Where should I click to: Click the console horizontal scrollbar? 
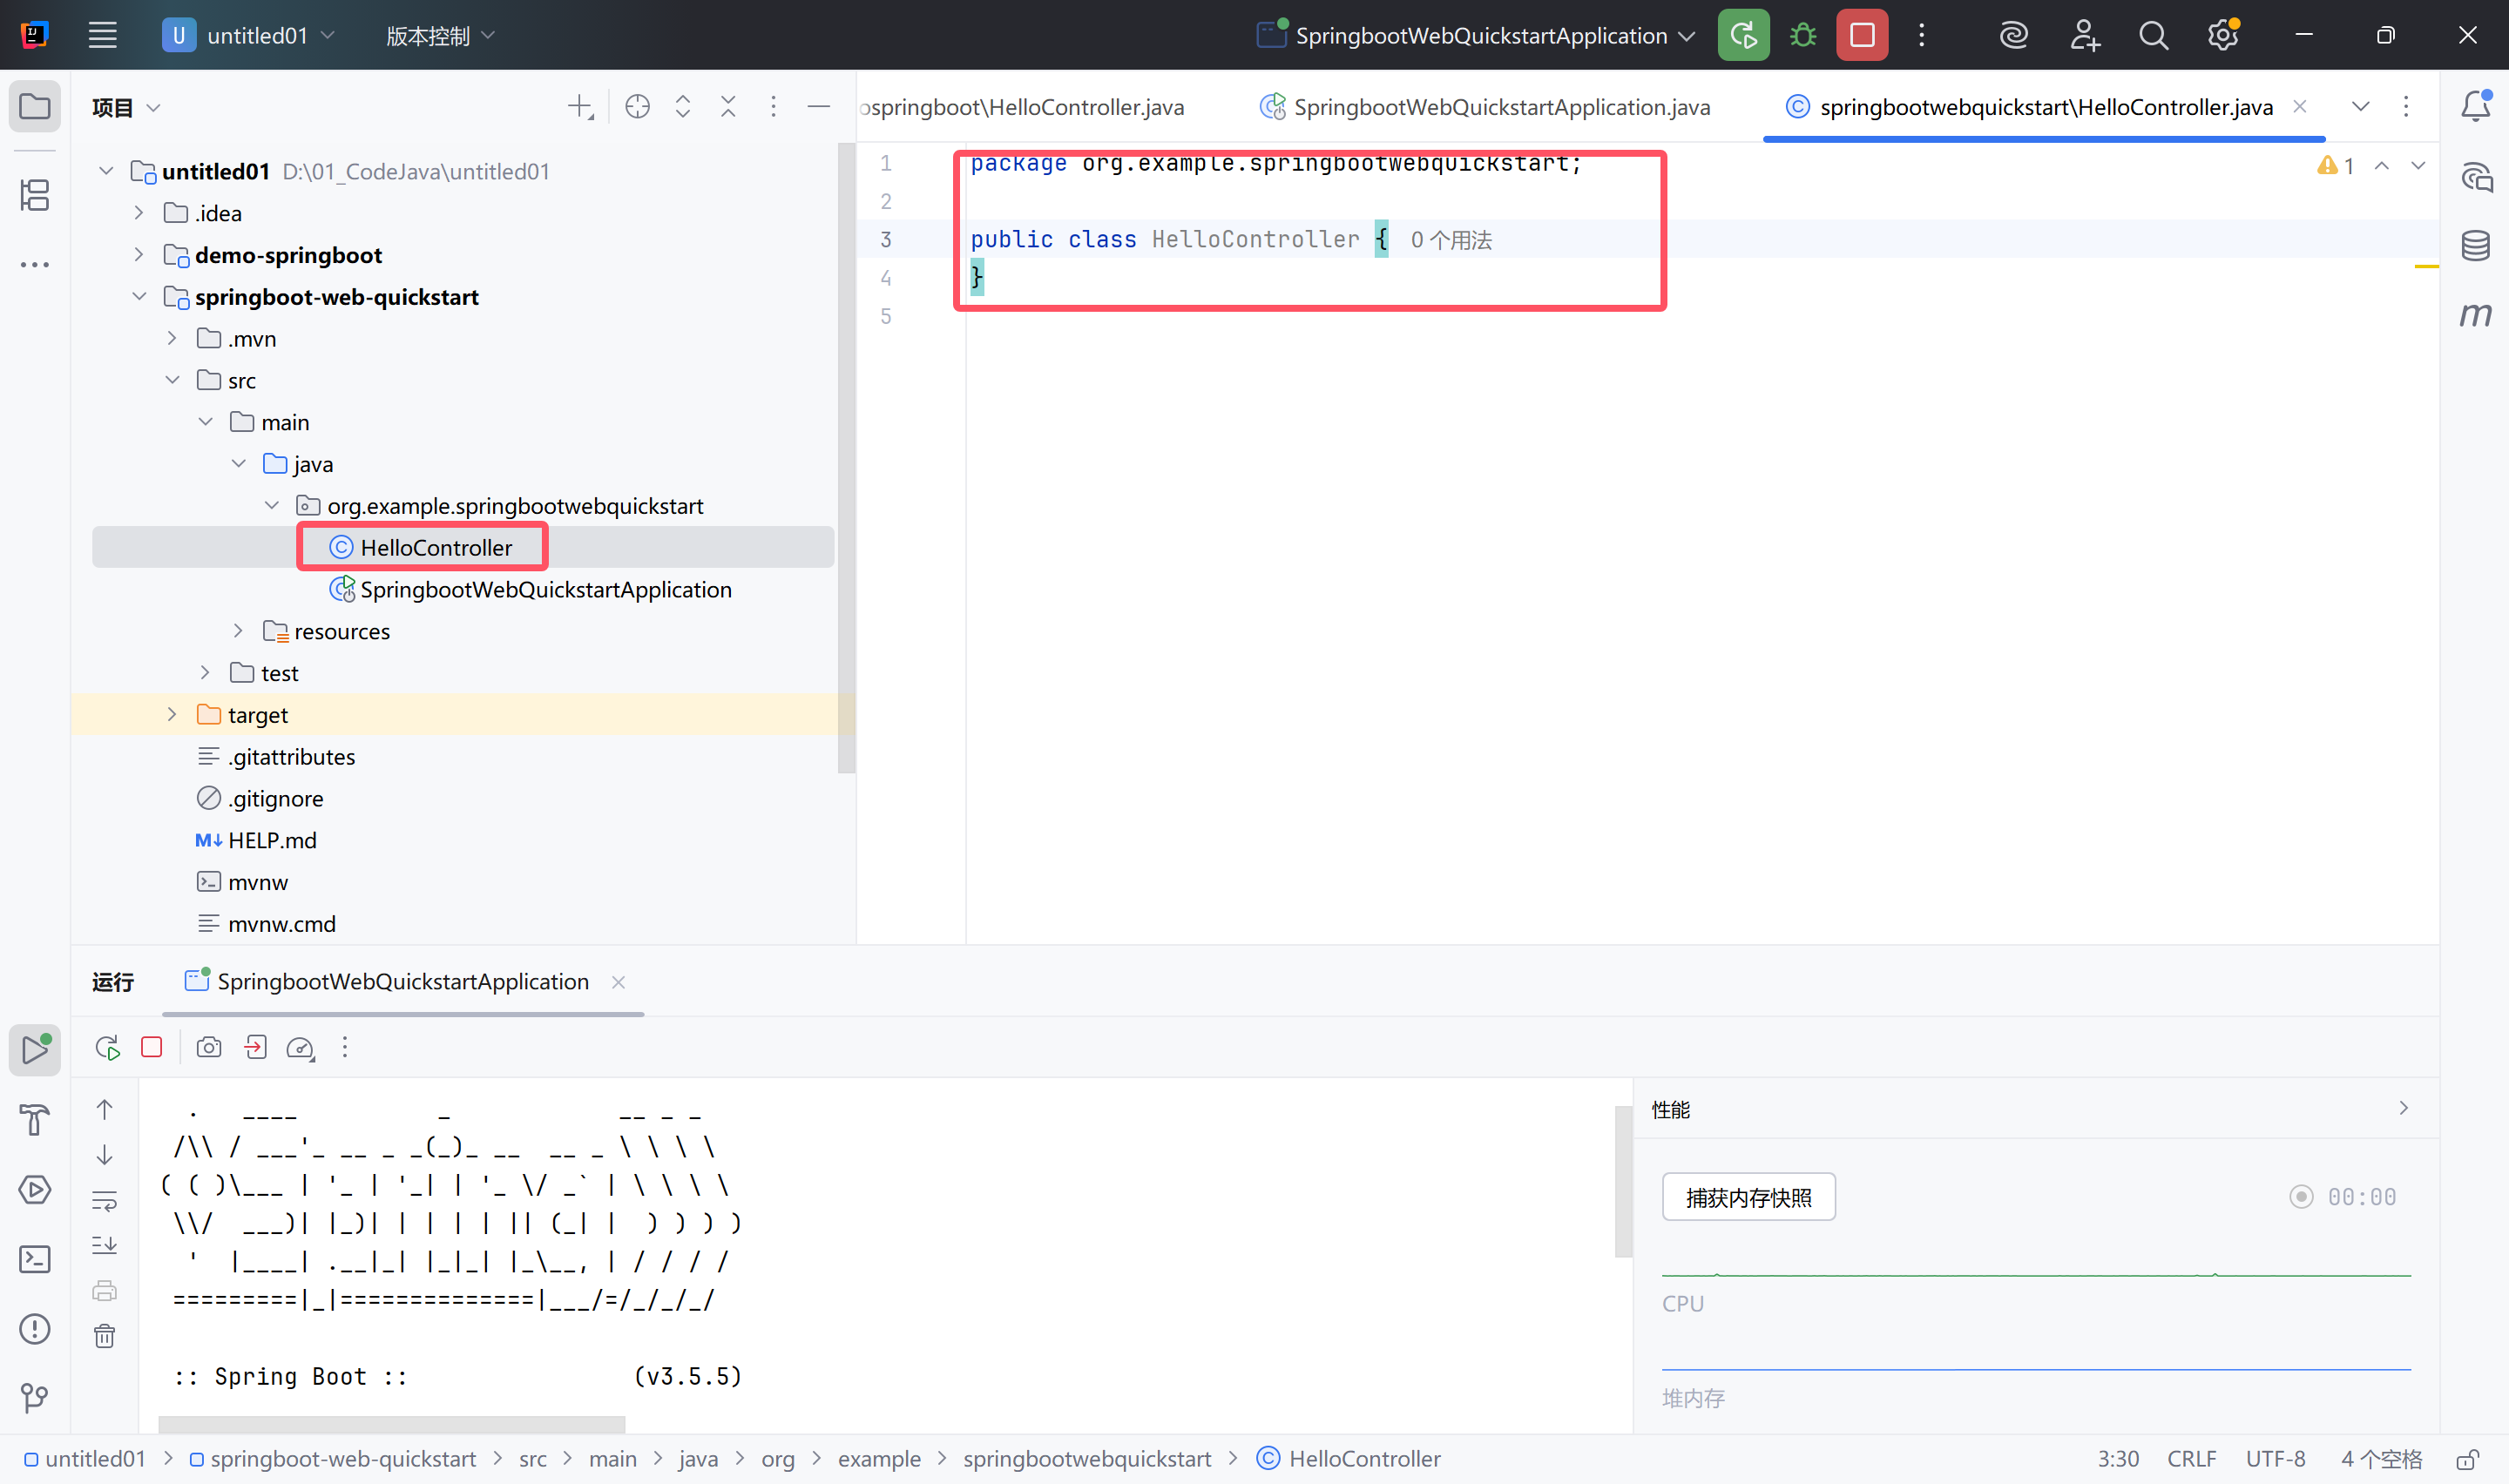tap(391, 1423)
